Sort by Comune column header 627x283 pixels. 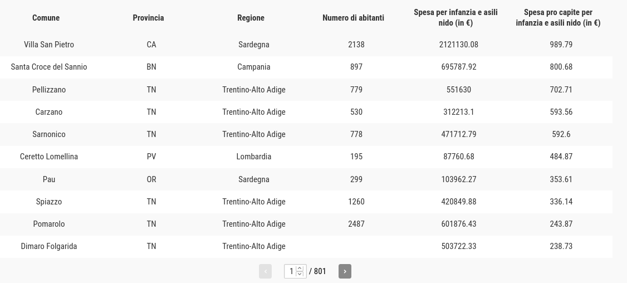pos(46,18)
